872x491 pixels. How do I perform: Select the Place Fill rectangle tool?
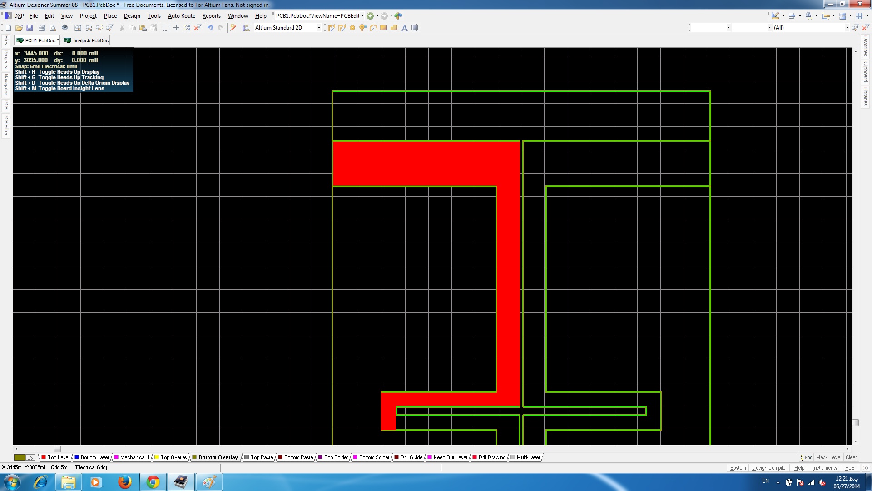383,28
